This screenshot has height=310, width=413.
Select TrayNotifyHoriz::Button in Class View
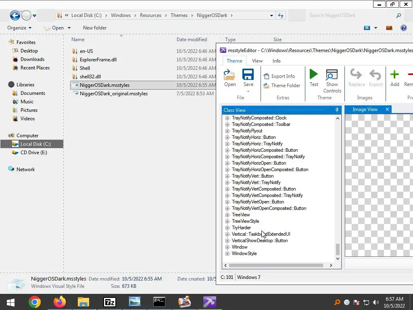click(x=254, y=137)
